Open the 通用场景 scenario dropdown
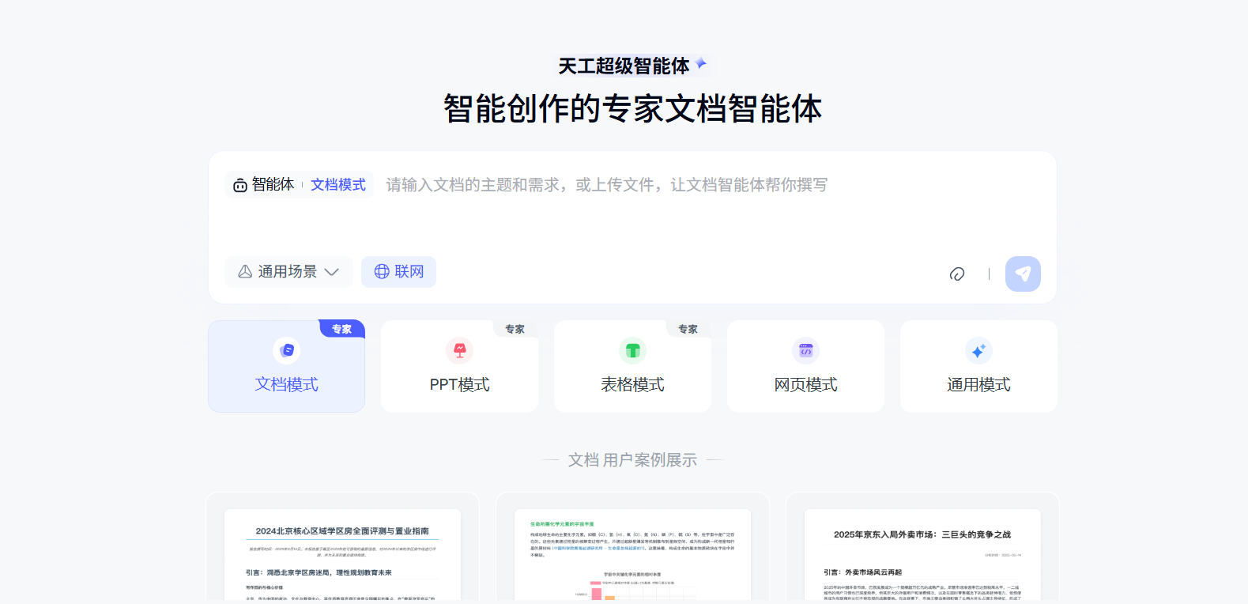1248x604 pixels. pos(288,272)
